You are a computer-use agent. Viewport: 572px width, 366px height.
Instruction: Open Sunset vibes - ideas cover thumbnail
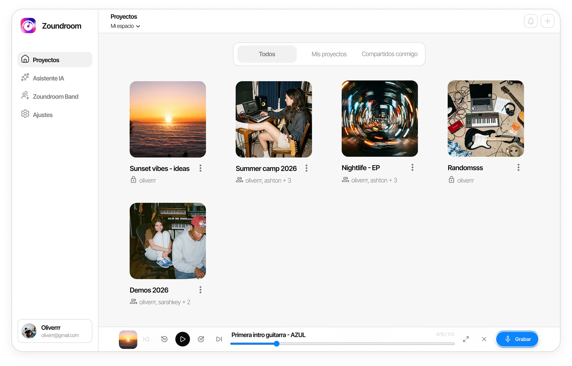click(168, 119)
